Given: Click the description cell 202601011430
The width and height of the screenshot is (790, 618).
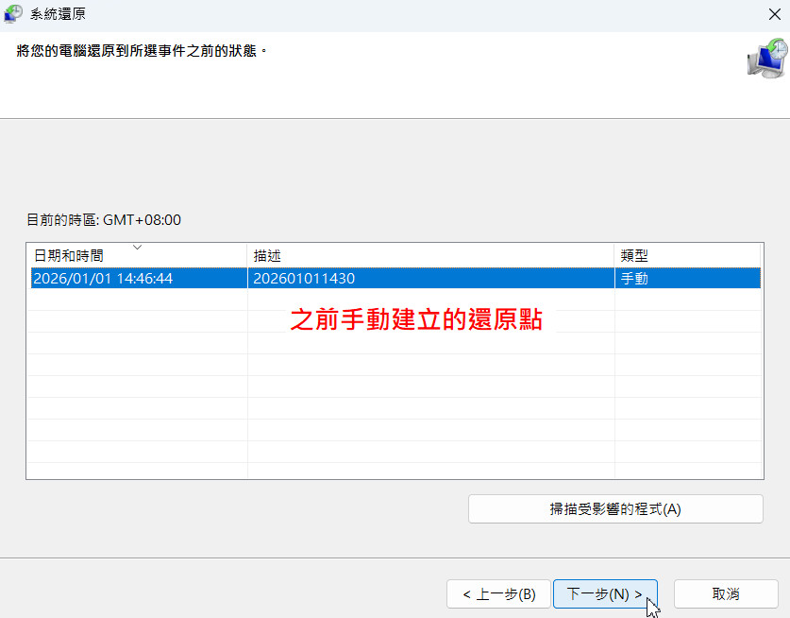Looking at the screenshot, I should click(303, 279).
